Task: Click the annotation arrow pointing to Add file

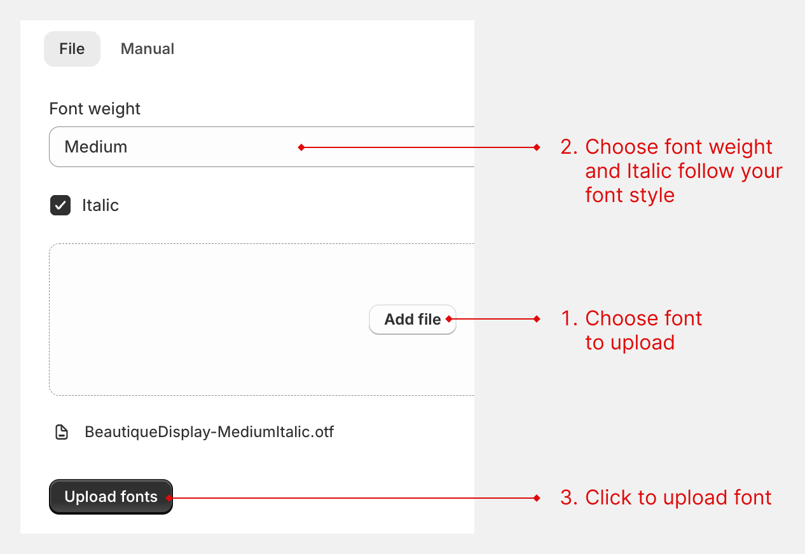Action: coord(493,320)
